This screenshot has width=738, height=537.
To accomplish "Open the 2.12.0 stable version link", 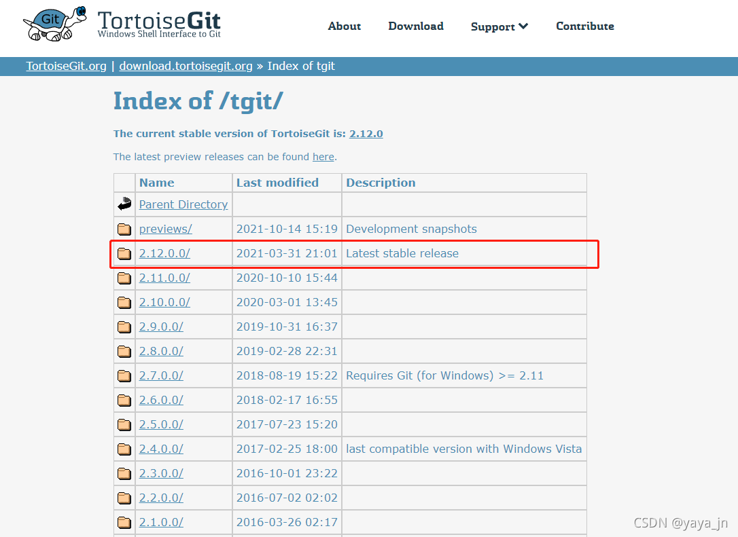I will pos(366,134).
